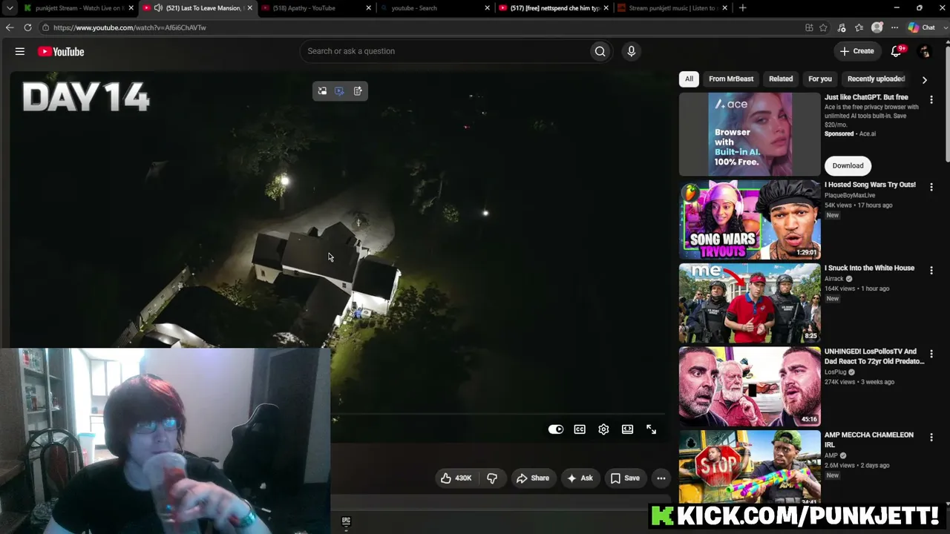The width and height of the screenshot is (950, 534).
Task: Click the Create button
Action: point(857,51)
